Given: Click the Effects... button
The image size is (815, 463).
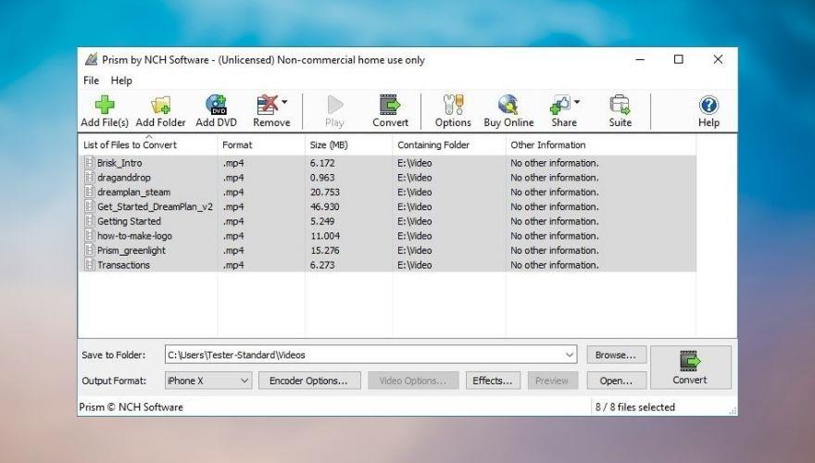Looking at the screenshot, I should 492,381.
